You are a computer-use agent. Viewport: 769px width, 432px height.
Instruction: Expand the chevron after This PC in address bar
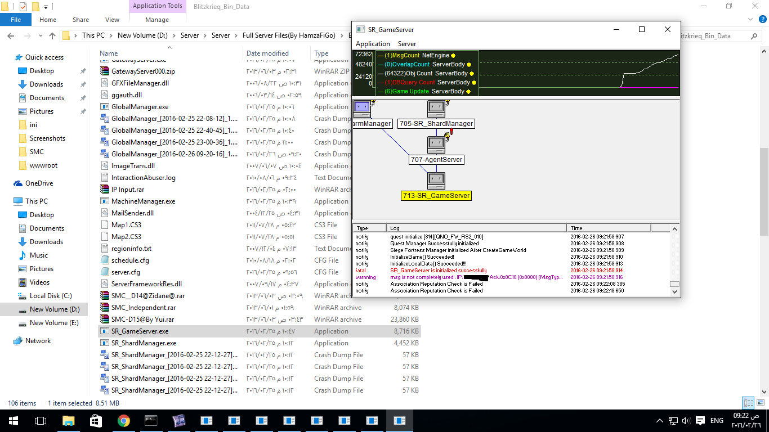click(111, 35)
